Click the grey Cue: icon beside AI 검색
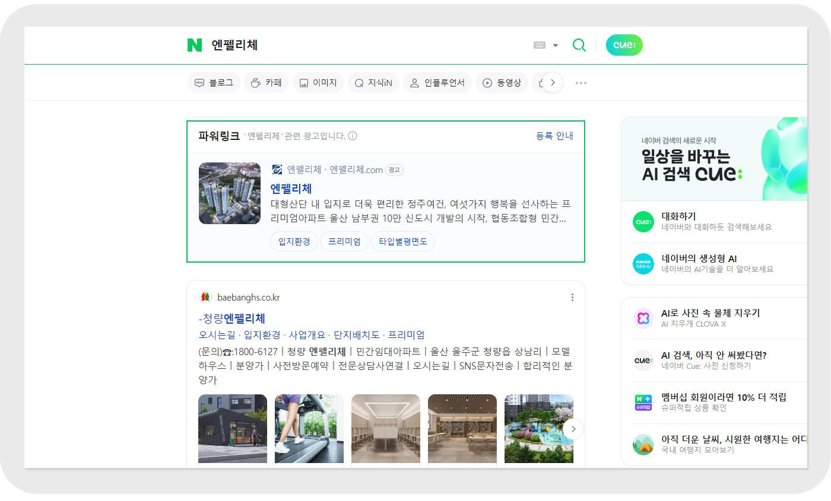 click(643, 360)
